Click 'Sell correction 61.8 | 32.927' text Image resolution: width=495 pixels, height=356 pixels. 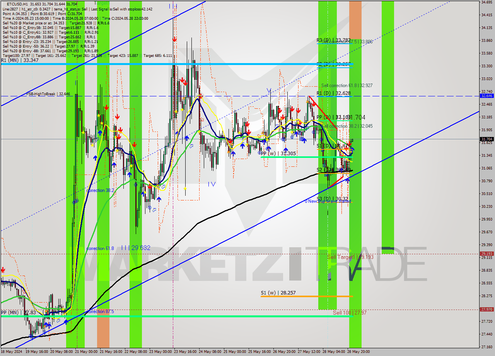[x=347, y=86]
